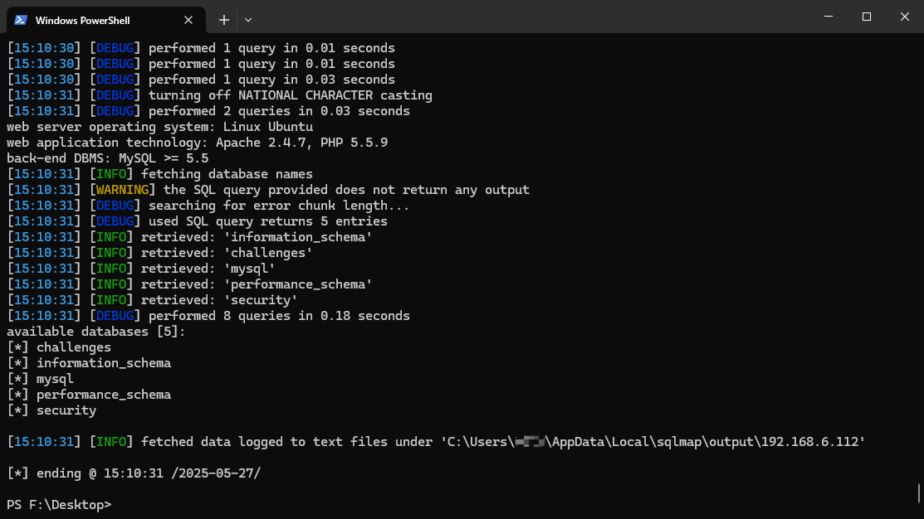Minimize the terminal window
Viewport: 924px width, 519px height.
[828, 17]
